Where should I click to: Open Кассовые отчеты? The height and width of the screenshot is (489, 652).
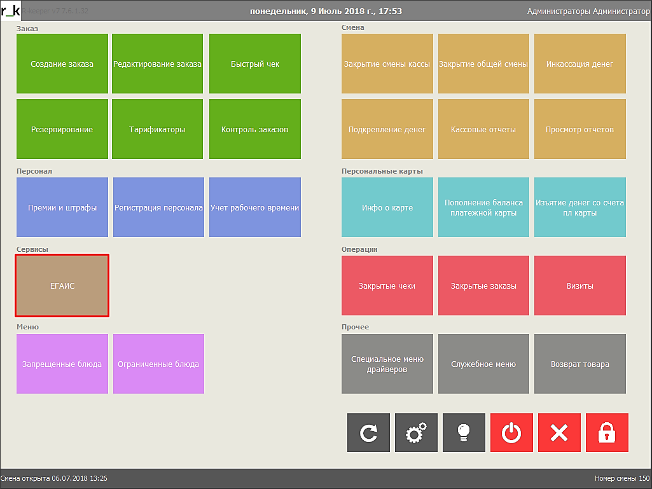pos(483,130)
